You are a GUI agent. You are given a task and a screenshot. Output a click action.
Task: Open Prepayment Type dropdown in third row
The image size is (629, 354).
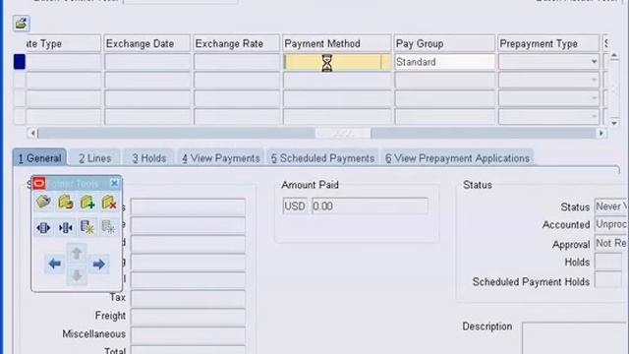(x=594, y=98)
